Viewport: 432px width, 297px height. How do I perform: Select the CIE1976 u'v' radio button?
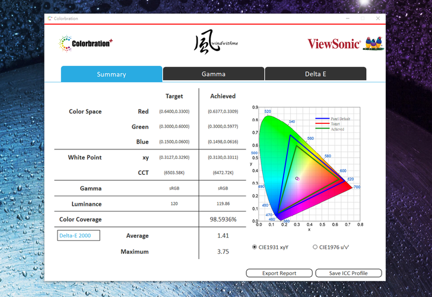315,247
